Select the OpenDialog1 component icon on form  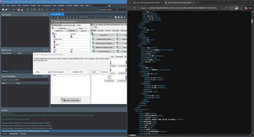(109, 78)
